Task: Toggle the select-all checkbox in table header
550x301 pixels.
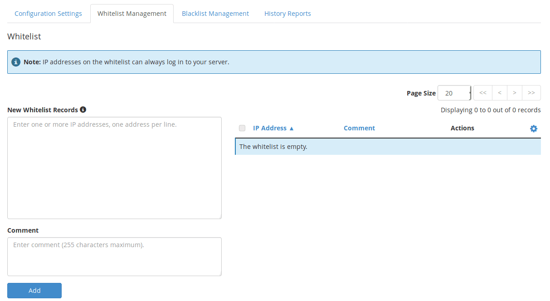Action: (242, 128)
